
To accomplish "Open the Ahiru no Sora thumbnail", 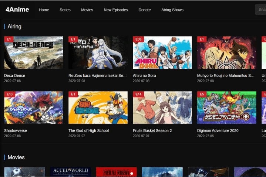I will click(x=162, y=52).
